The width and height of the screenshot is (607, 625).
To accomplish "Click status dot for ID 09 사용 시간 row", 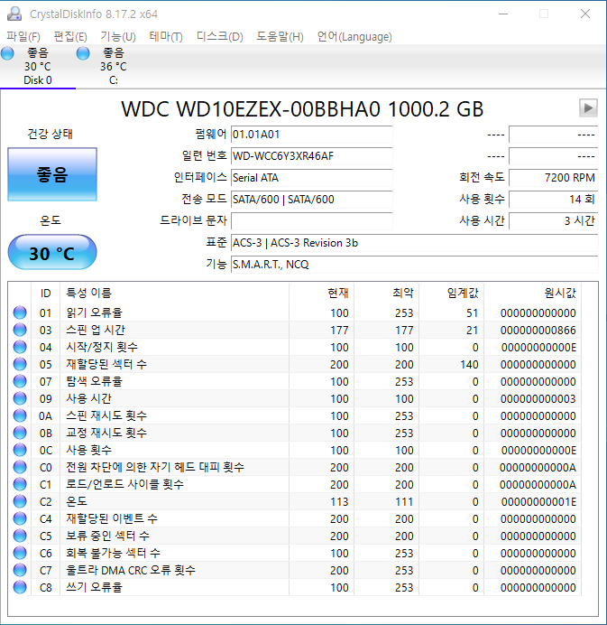I will [20, 398].
